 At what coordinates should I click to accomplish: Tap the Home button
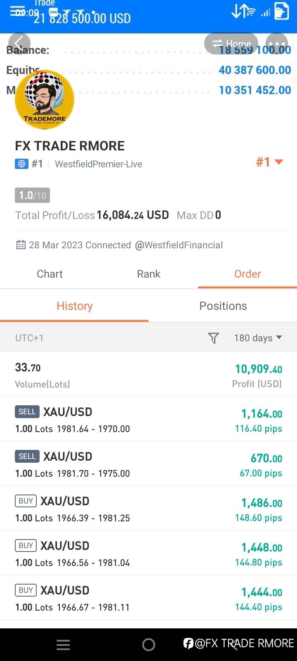(x=231, y=44)
